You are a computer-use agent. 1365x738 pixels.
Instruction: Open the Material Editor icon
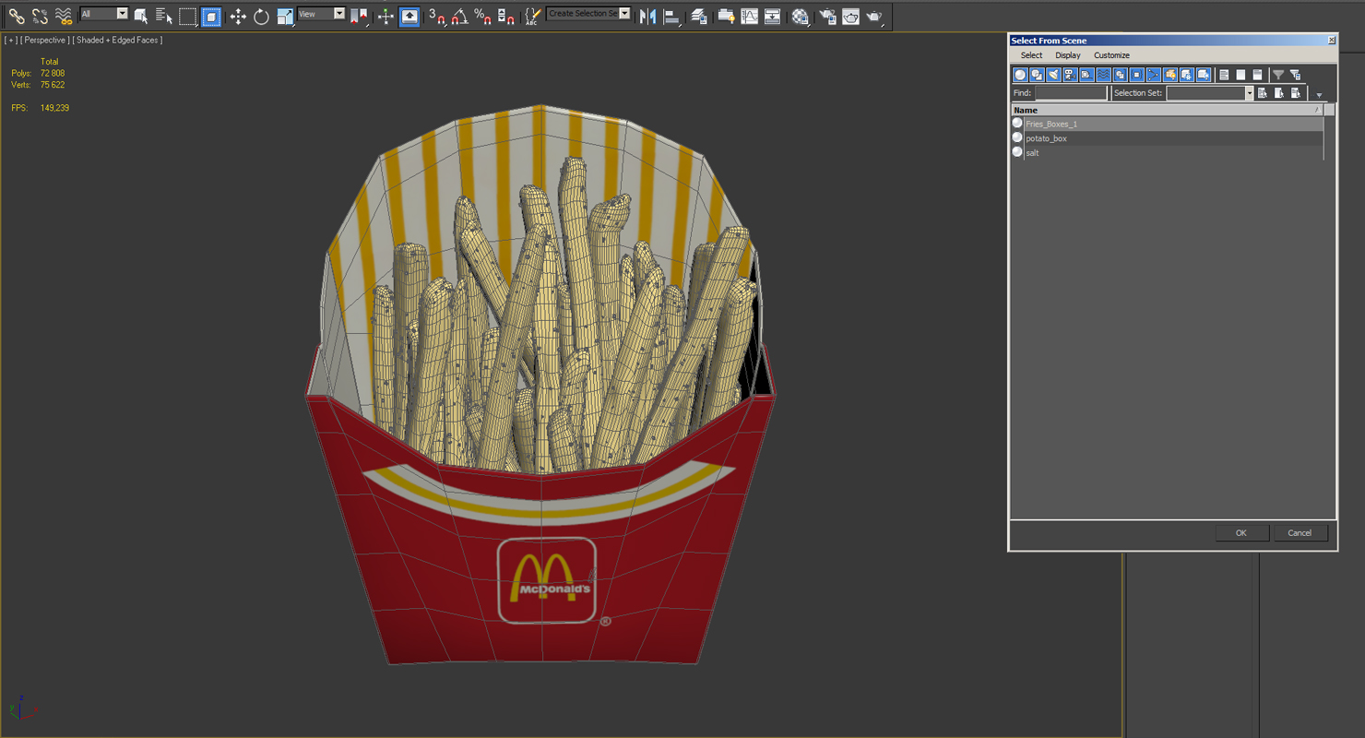coord(800,16)
